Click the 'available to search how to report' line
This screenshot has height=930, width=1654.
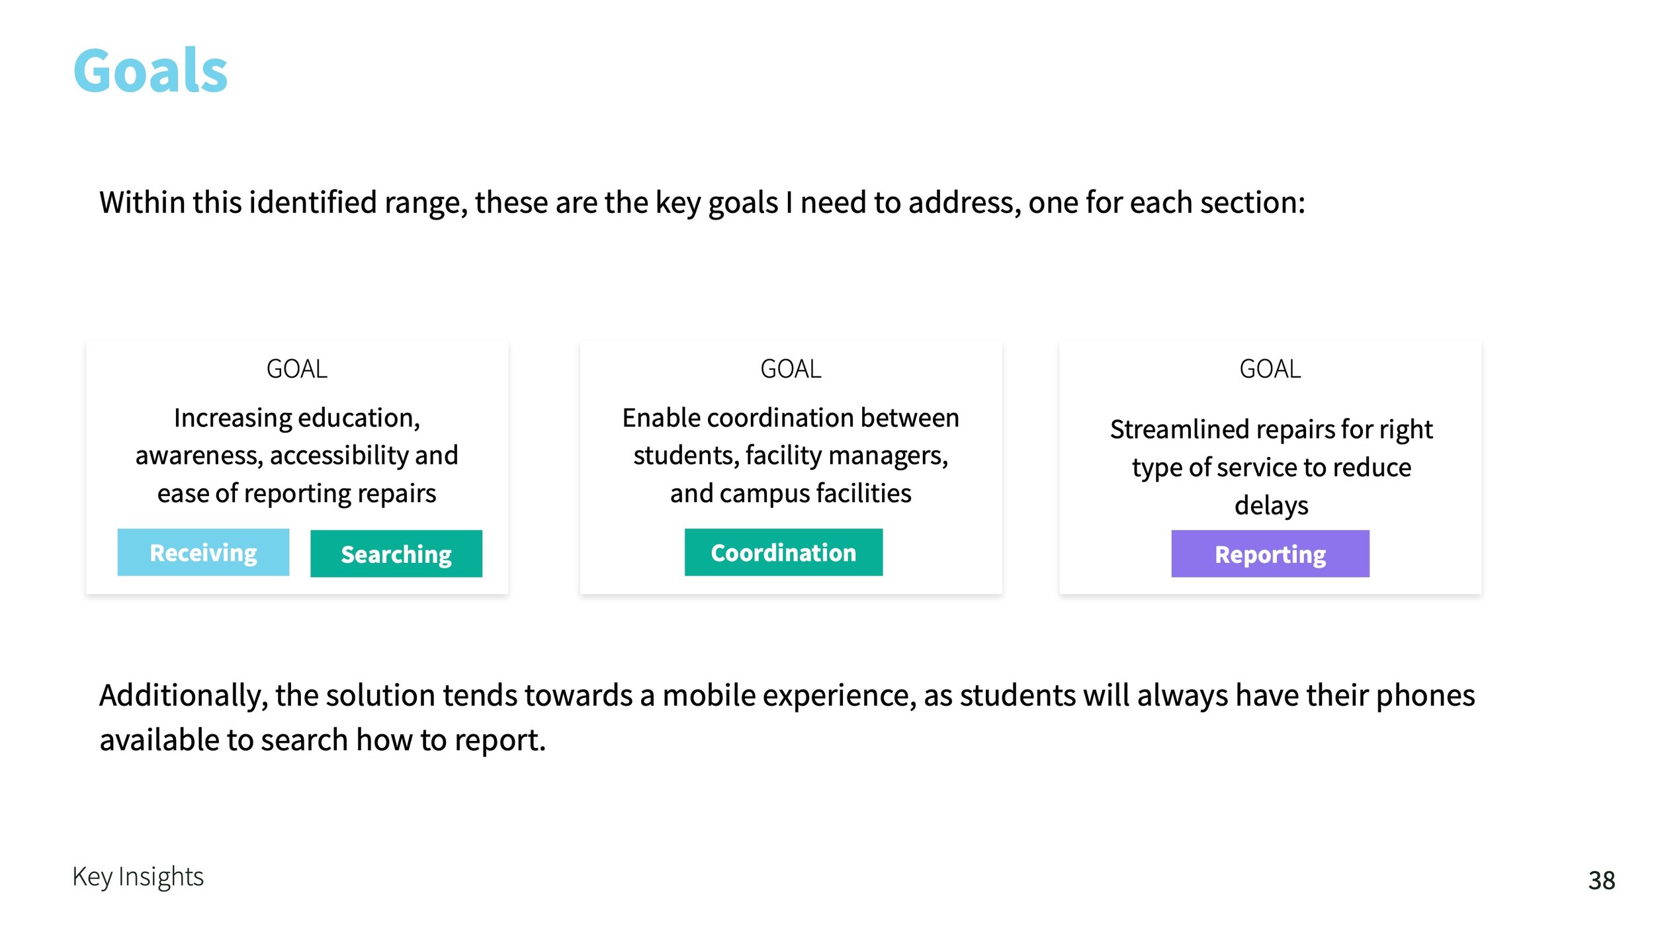coord(323,740)
